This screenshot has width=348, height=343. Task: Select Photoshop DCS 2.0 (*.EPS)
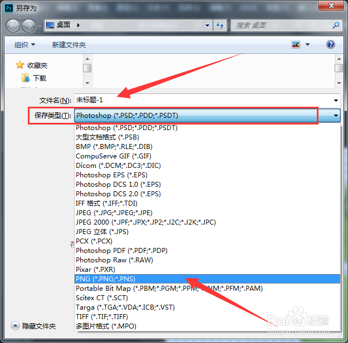coord(207,194)
